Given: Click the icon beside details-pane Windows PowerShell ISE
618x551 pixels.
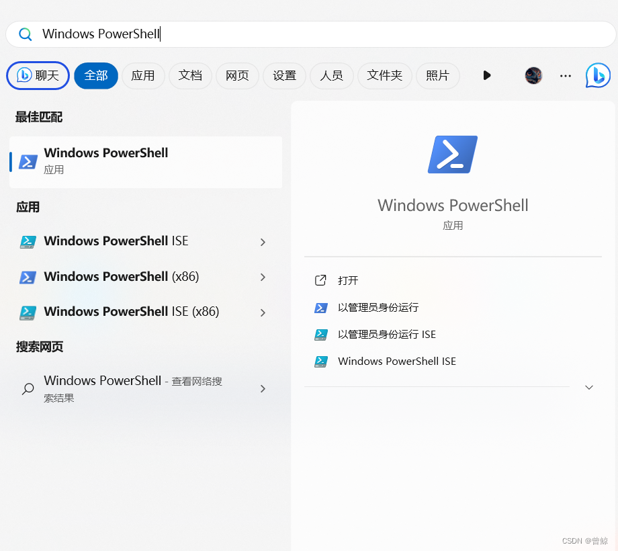Looking at the screenshot, I should [321, 362].
